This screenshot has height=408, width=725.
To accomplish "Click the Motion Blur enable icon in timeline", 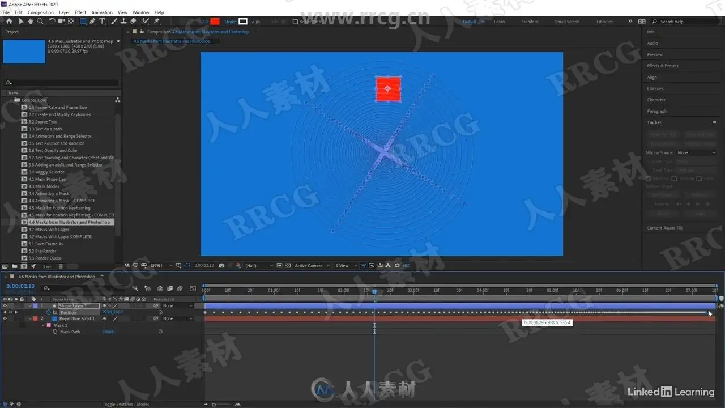I will (180, 288).
